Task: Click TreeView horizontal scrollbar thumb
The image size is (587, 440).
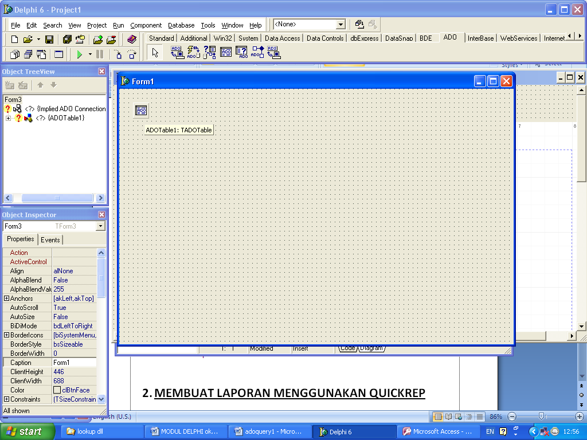Action: click(x=57, y=198)
